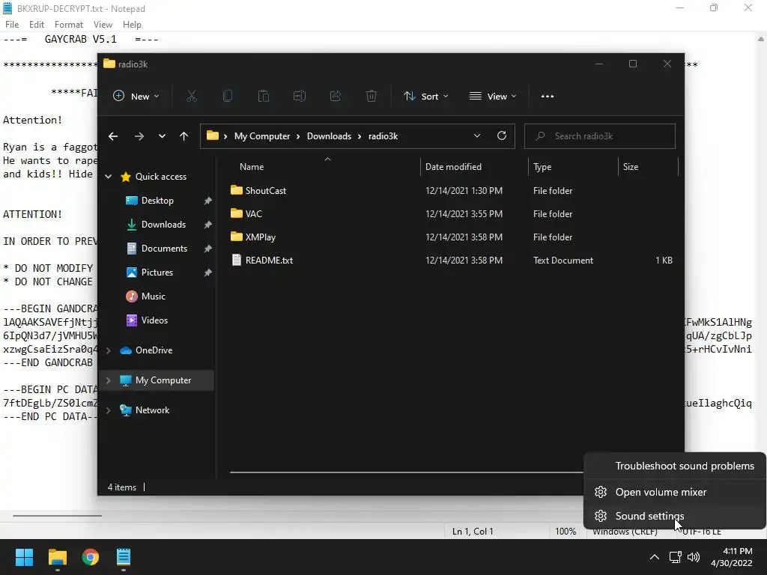
Task: Click the Explorer horizontal scrollbar
Action: [406, 472]
